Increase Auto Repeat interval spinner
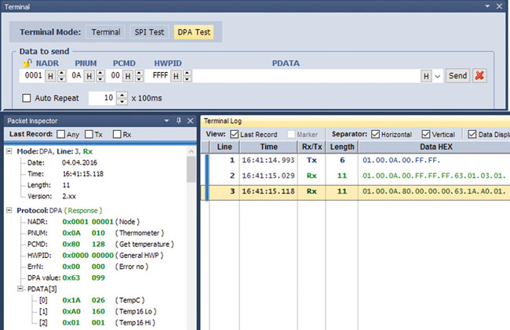The height and width of the screenshot is (330, 510). 122,95
